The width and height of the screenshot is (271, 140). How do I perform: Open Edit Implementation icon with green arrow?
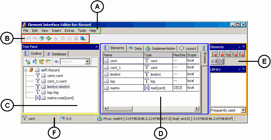(49, 38)
